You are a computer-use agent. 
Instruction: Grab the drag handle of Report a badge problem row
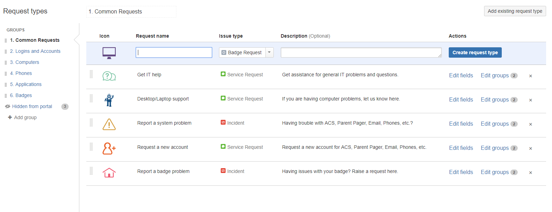(91, 171)
